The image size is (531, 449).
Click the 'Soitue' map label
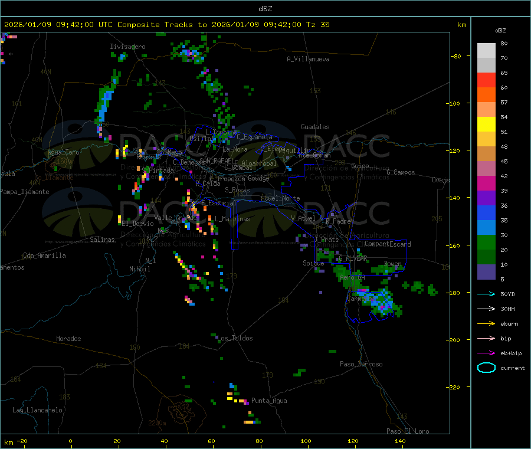tap(313, 263)
